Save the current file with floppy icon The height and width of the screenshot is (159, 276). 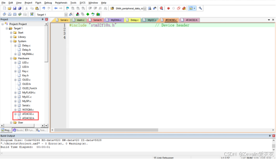14,8
